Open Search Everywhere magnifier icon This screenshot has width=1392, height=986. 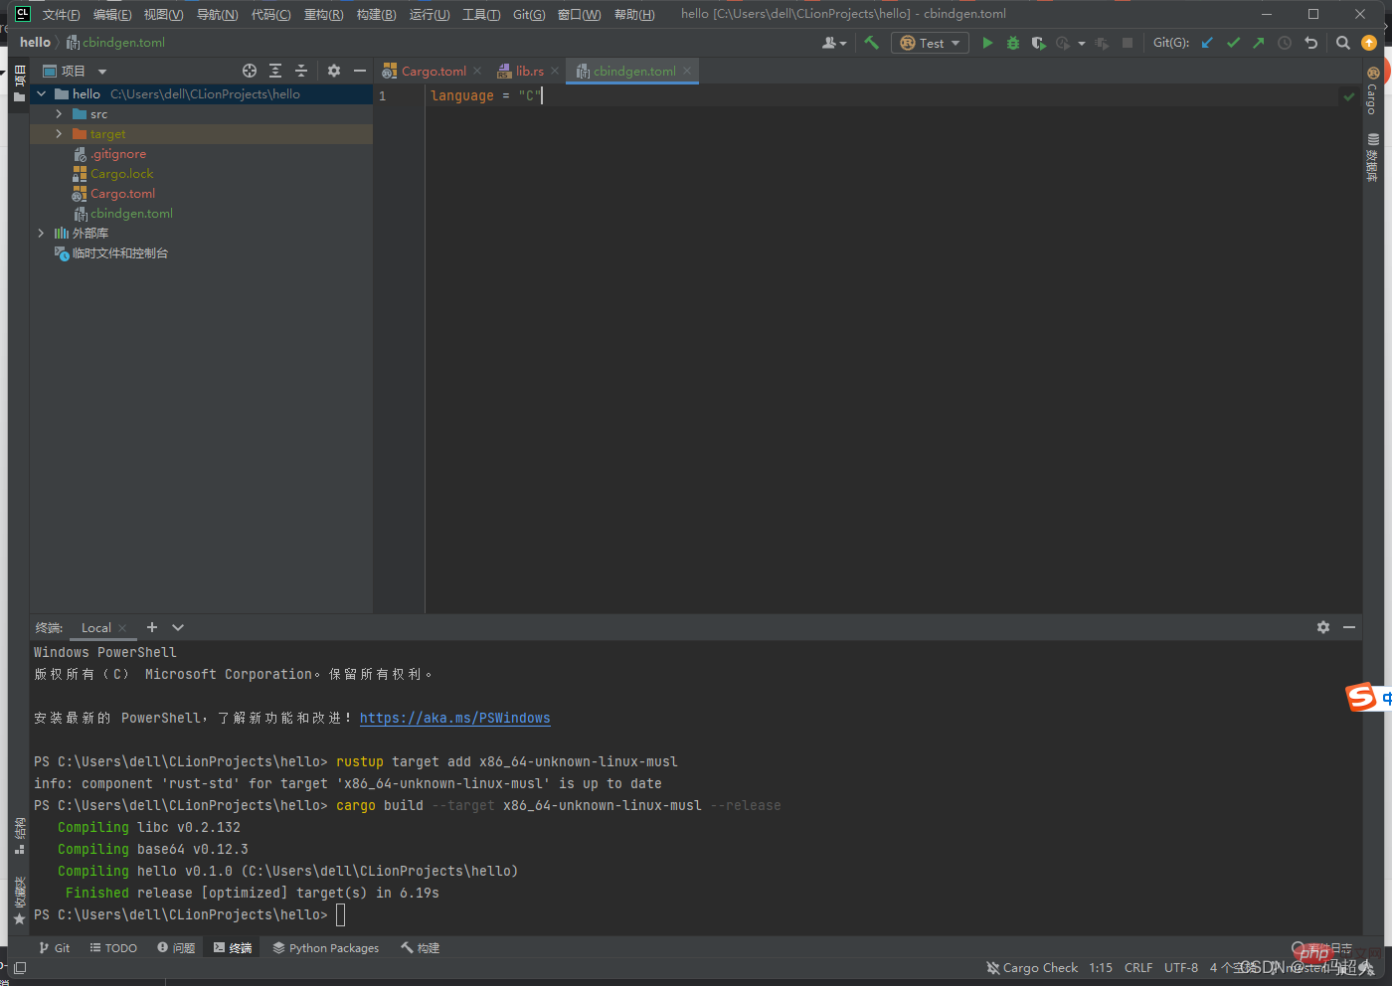point(1343,43)
